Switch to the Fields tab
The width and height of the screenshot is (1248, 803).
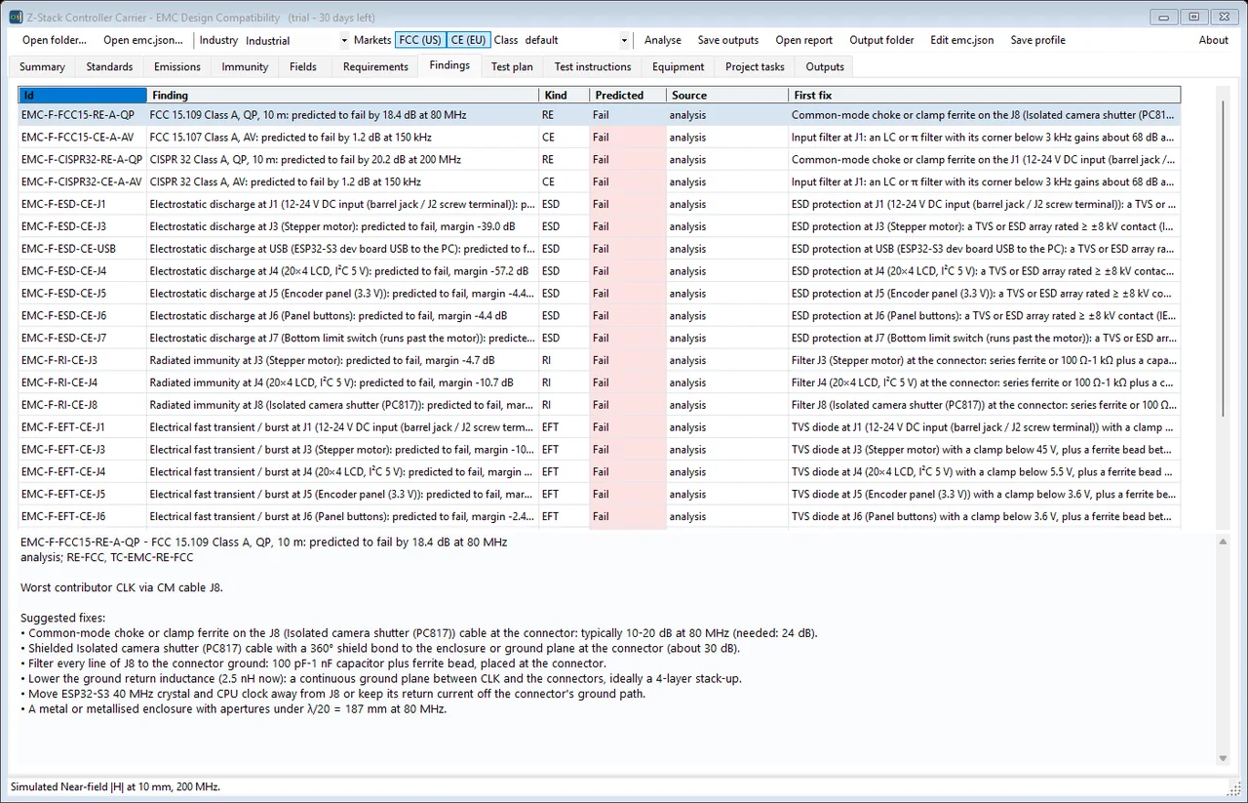click(303, 66)
